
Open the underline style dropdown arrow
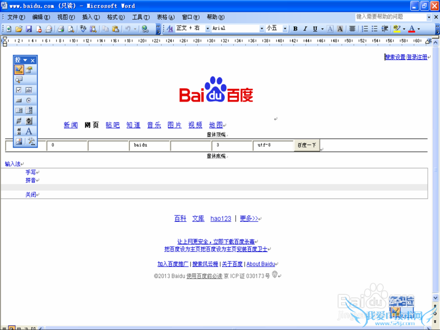(322, 29)
